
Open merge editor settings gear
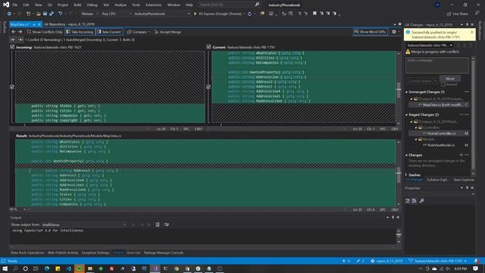pos(394,32)
